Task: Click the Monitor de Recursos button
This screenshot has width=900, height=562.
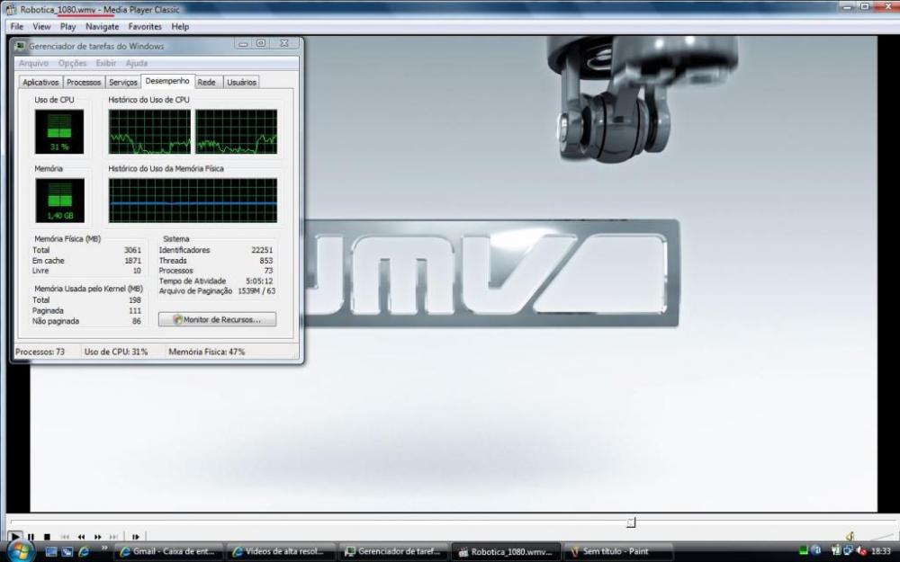Action: tap(217, 319)
